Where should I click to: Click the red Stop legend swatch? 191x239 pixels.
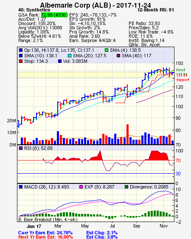(21, 61)
